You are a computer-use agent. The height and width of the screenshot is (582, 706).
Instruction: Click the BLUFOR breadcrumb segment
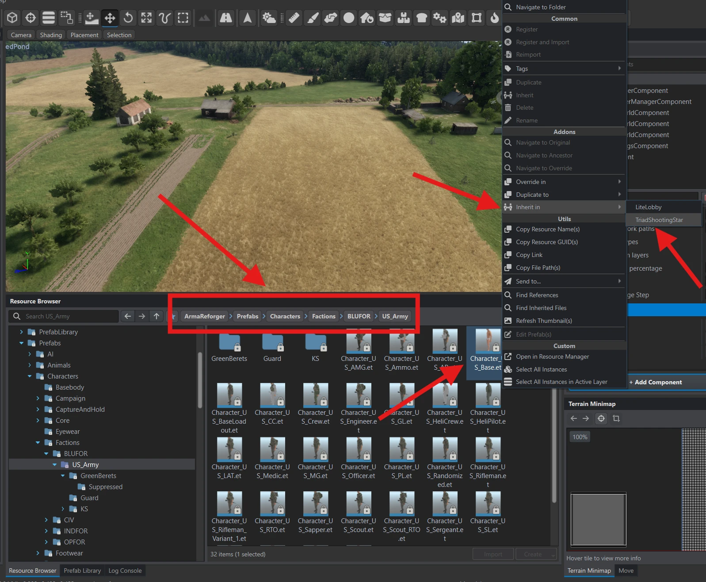tap(359, 316)
